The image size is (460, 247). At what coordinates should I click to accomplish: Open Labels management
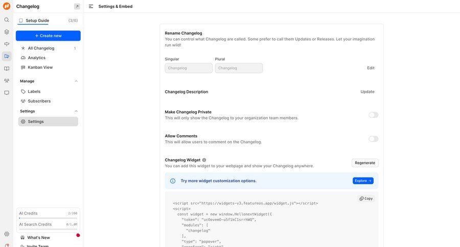coord(48,91)
